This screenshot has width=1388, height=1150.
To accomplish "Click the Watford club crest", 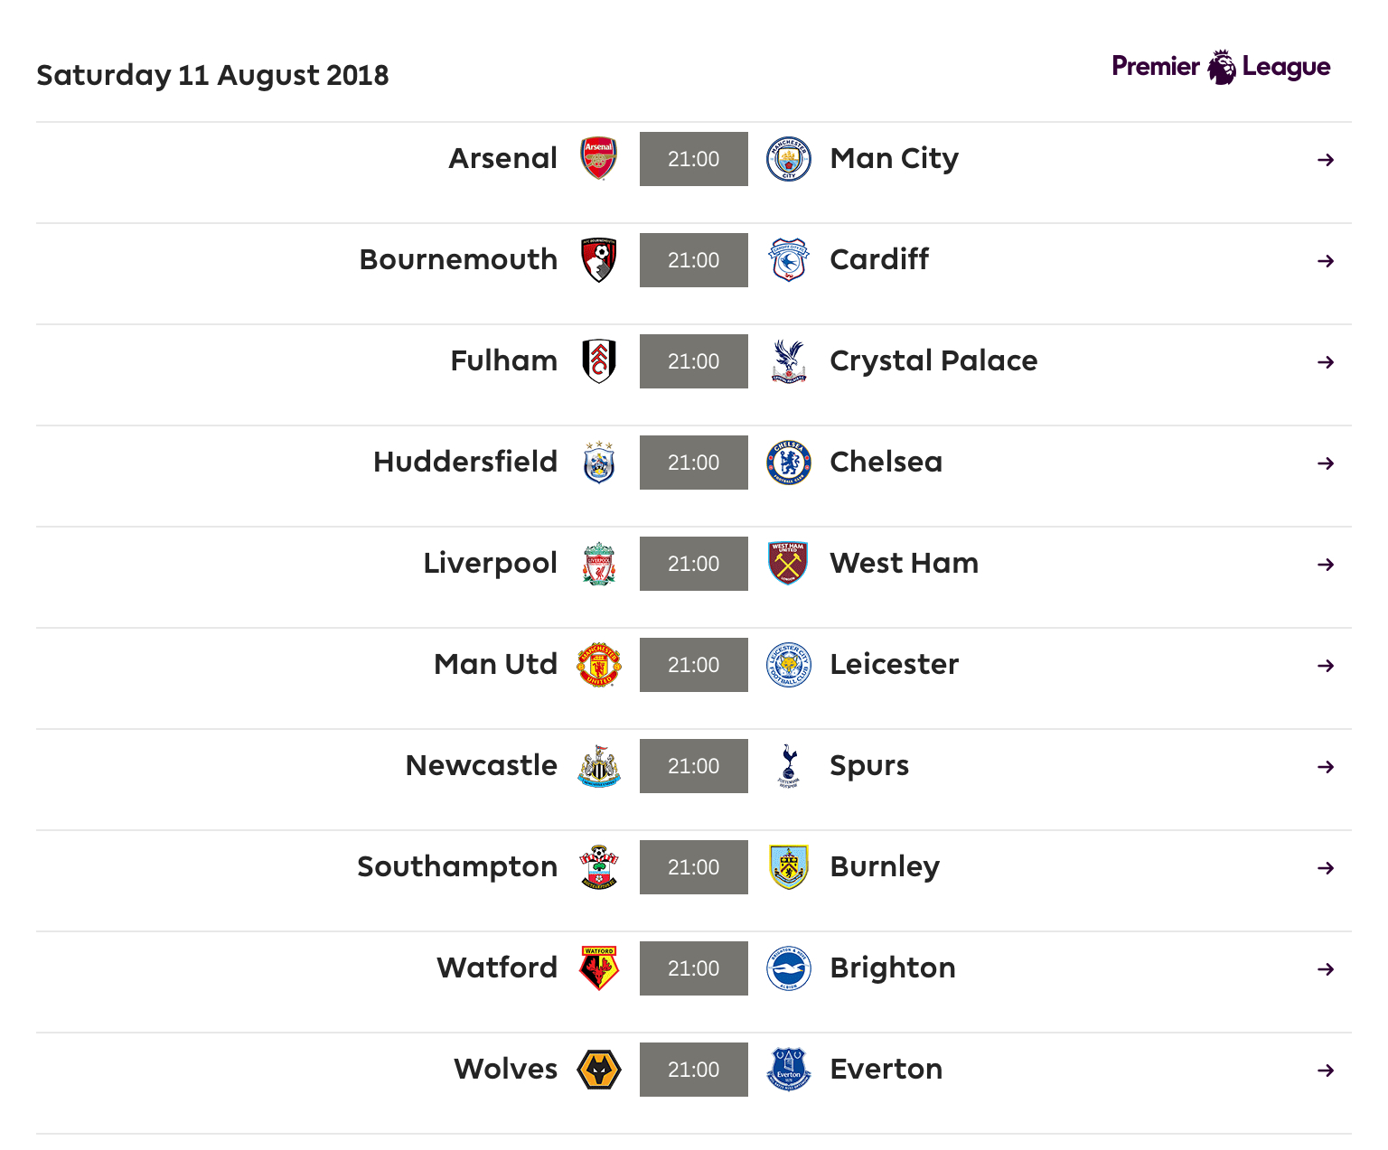I will 598,968.
